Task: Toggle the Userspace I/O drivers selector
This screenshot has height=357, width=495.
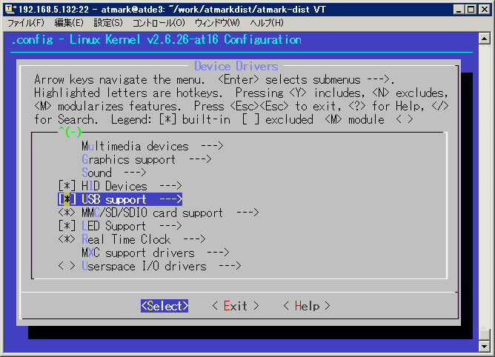Action: 67,266
